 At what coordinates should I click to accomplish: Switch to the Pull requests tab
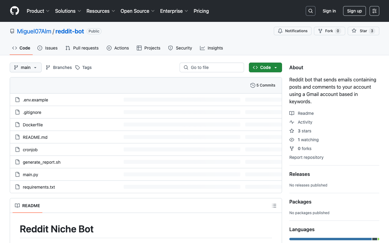(82, 48)
